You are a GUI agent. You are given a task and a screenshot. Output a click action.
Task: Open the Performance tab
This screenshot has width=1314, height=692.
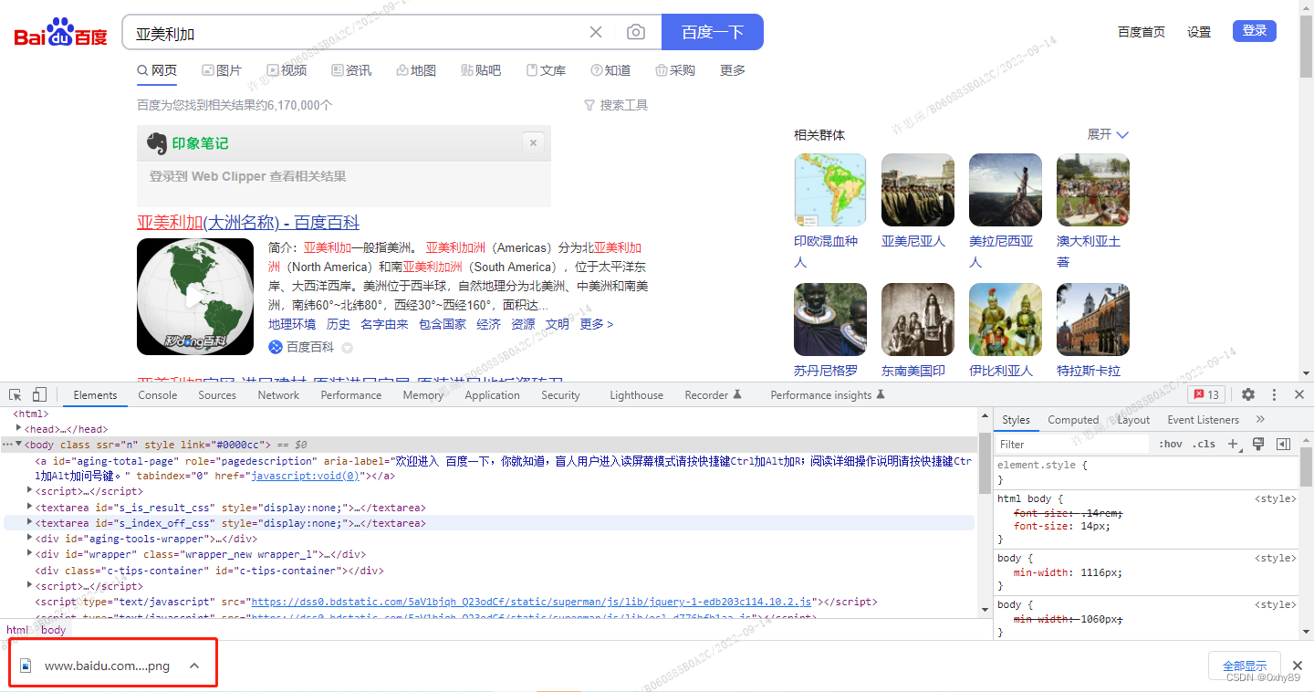tap(351, 395)
